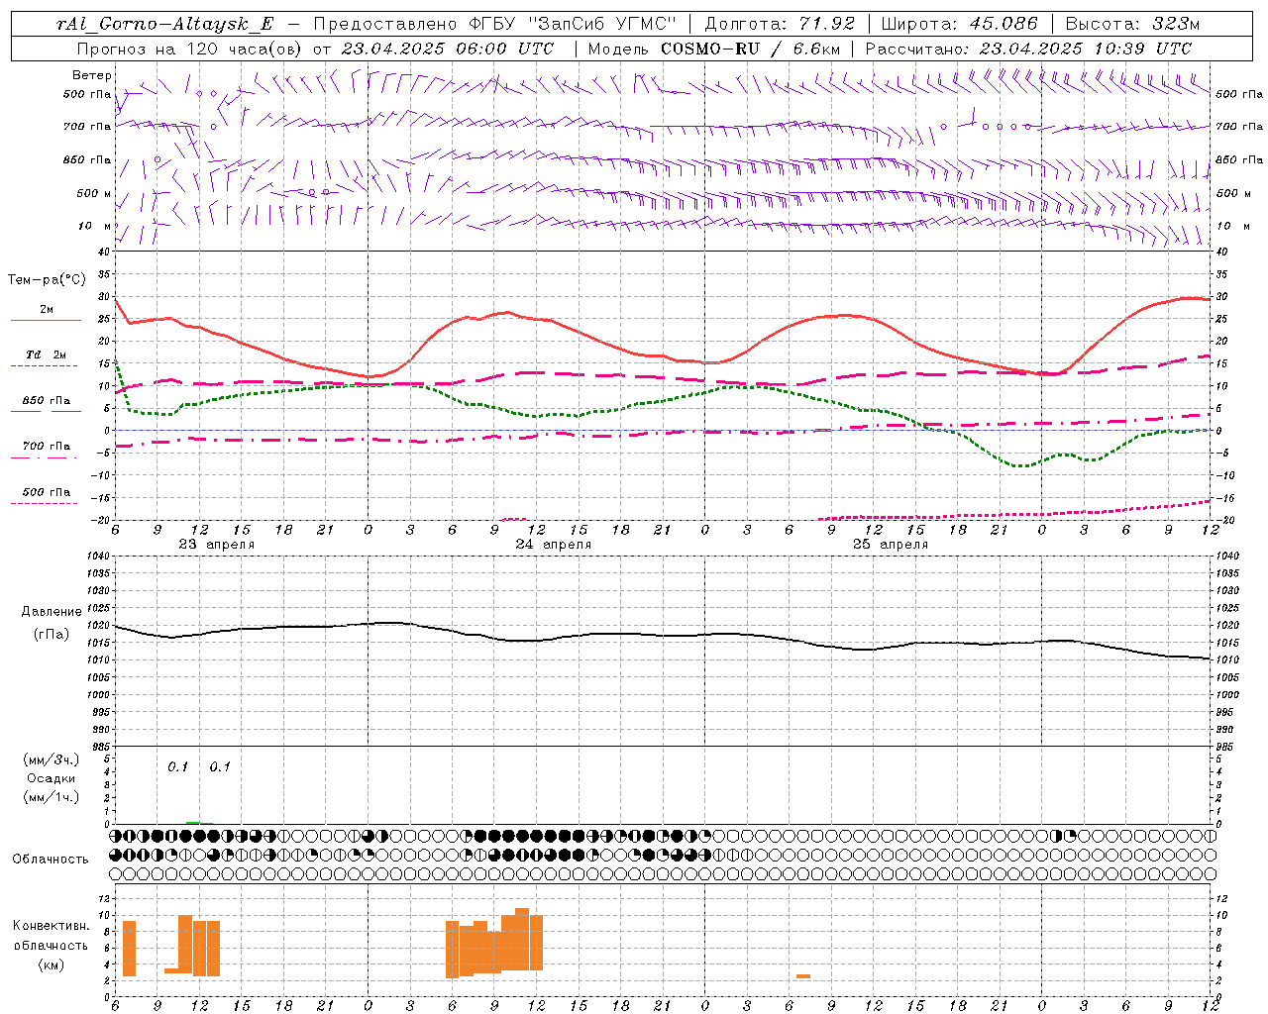Click the Модель COSMO-RU / 6.6км label
The width and height of the screenshot is (1268, 1014).
coord(713,49)
